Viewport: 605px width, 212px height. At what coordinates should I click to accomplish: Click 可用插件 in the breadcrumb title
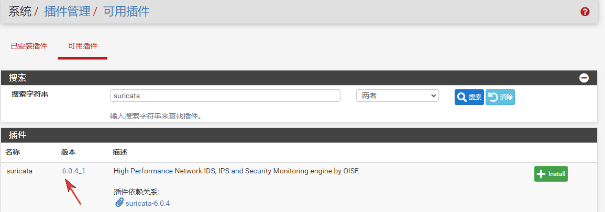coord(126,11)
